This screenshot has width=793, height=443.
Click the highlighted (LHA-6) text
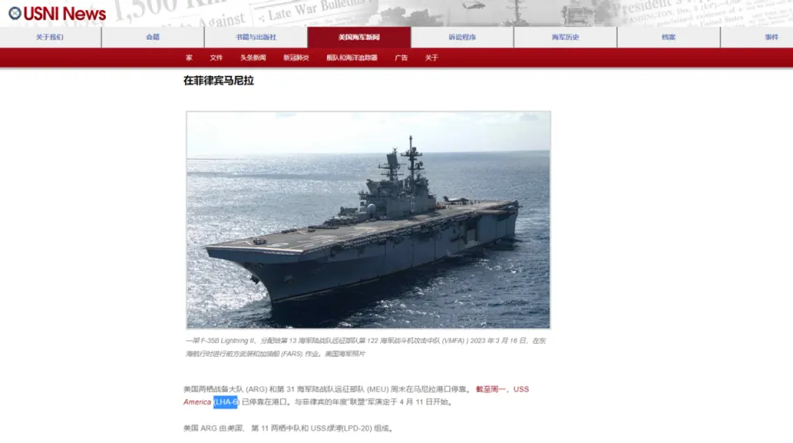tap(225, 402)
